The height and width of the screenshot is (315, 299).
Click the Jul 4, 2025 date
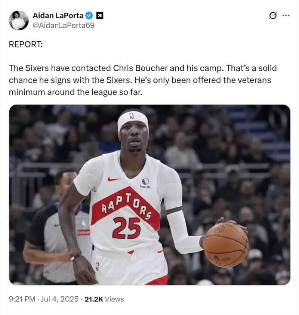click(59, 299)
